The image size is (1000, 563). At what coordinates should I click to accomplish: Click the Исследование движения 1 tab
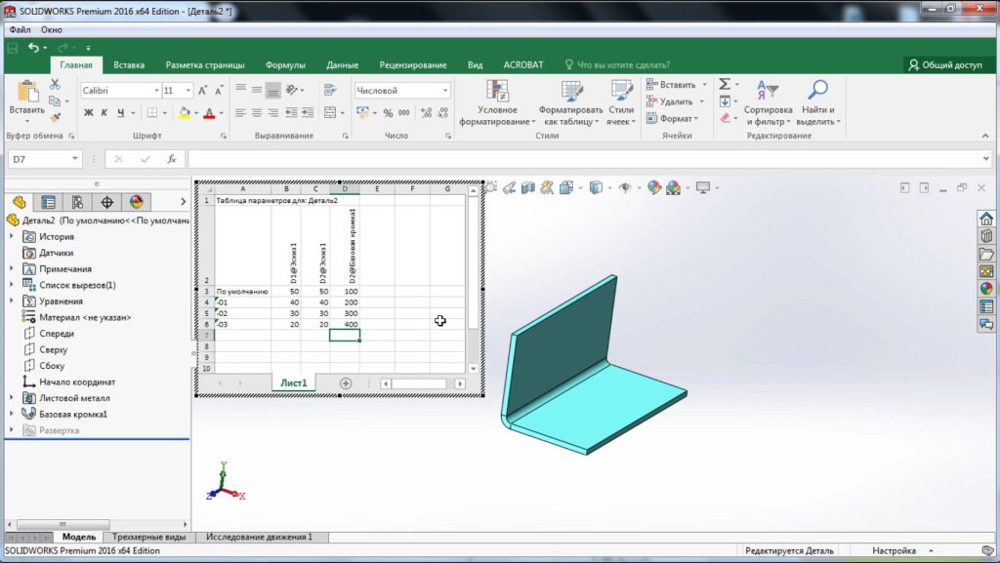click(260, 537)
